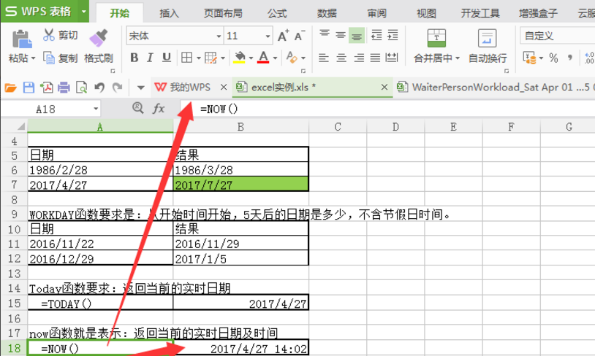Align text left horizontally
Image resolution: width=595 pixels, height=356 pixels.
click(x=324, y=58)
